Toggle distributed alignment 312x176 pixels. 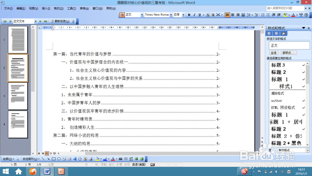point(243,15)
